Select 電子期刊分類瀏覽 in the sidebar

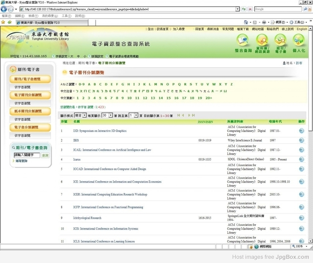[30, 95]
